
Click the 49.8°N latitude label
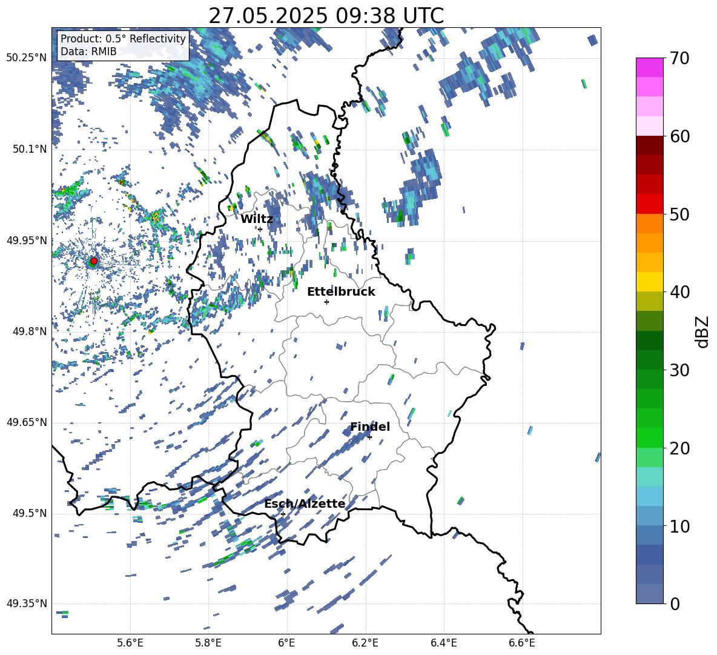pyautogui.click(x=30, y=331)
